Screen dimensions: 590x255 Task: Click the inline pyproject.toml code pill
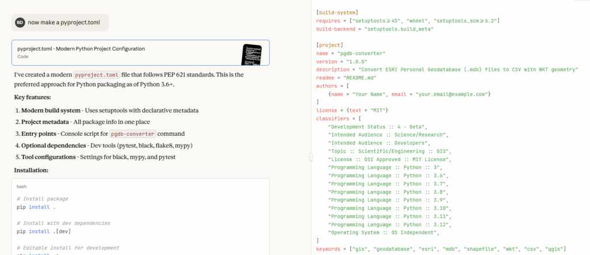point(97,74)
